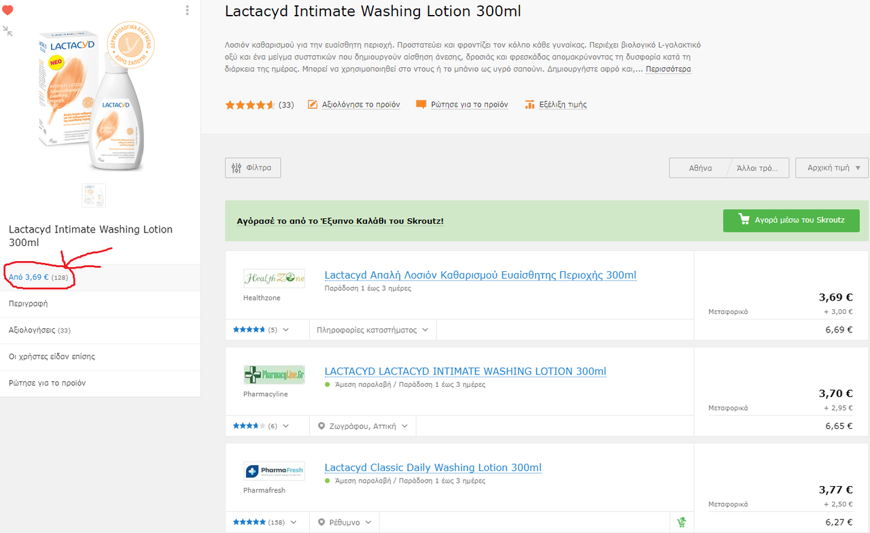This screenshot has width=870, height=533.
Task: Expand description with Περισσότερα link
Action: point(668,69)
